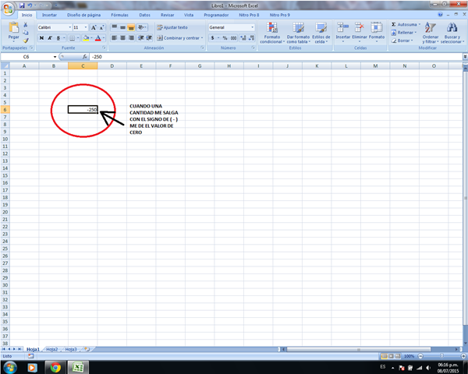The width and height of the screenshot is (468, 374).
Task: Click Buscar y seleccionar binoculars icon
Action: click(x=452, y=27)
